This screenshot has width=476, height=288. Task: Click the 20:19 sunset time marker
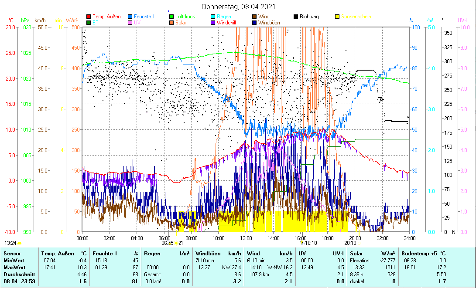click(350, 243)
